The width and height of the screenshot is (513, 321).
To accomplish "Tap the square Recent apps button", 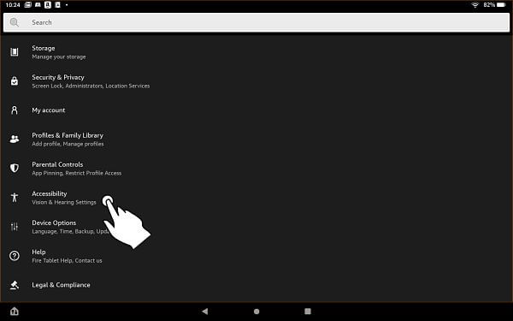I will click(x=308, y=312).
